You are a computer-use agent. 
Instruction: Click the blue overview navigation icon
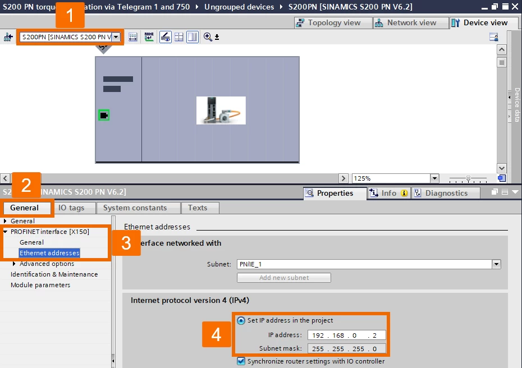502,178
